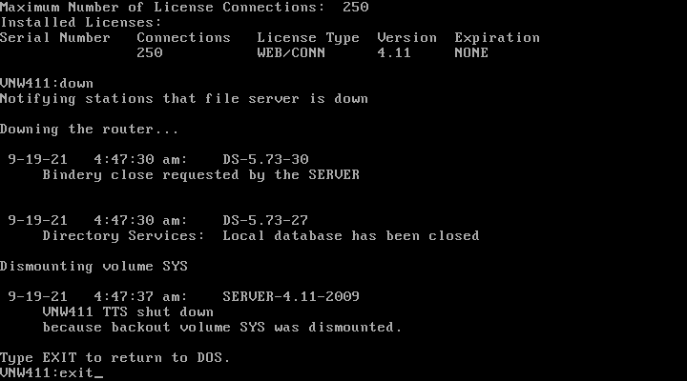Click the WEB/CONN license type value
Screen dimensions: 687x381
(x=291, y=53)
